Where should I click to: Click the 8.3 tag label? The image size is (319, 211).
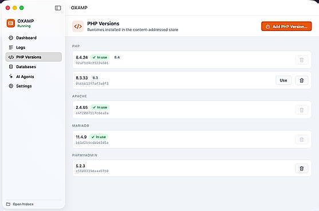coord(95,78)
